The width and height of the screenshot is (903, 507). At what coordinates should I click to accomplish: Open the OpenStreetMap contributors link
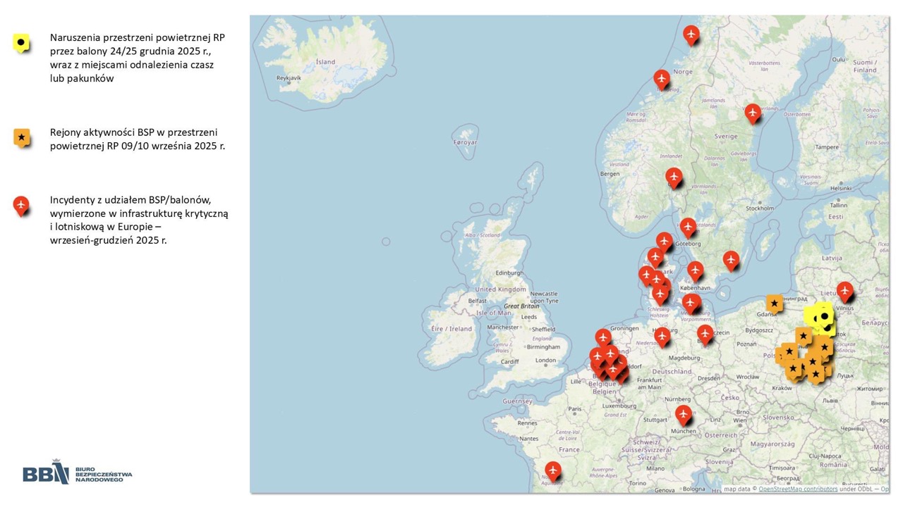tap(798, 489)
